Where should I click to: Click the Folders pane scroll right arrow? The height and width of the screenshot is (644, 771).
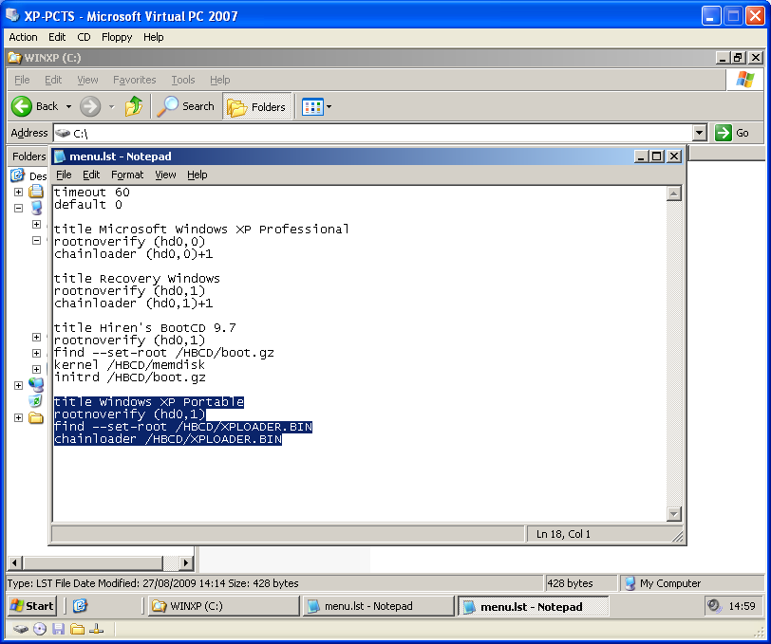coord(185,563)
